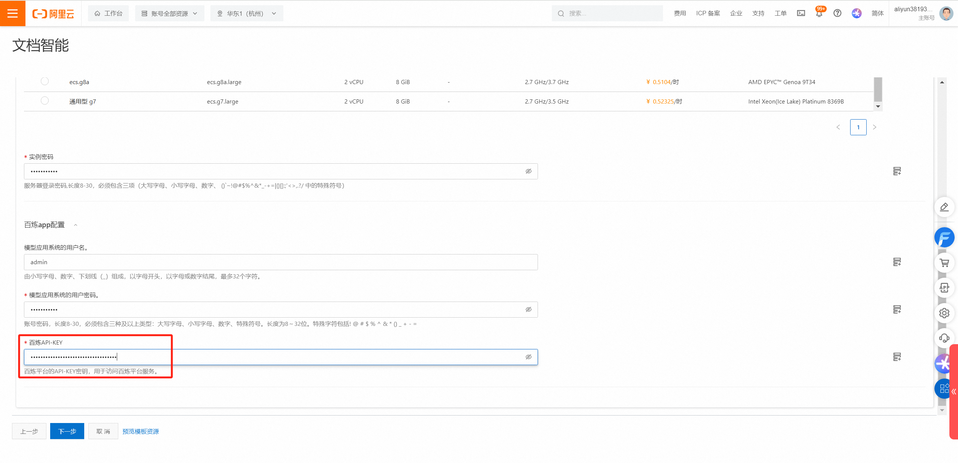This screenshot has height=463, width=958.
Task: Click the page scrollbar up arrow
Action: 942,82
